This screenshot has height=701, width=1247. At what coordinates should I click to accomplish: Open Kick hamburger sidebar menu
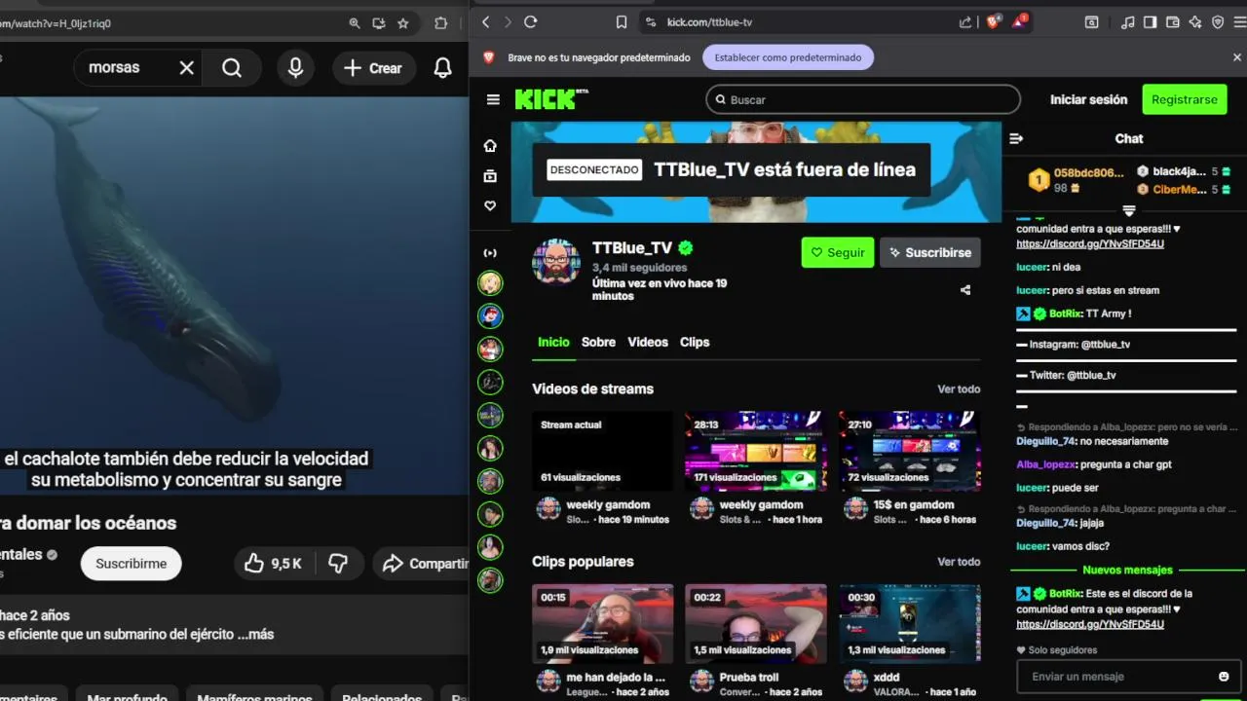coord(493,99)
